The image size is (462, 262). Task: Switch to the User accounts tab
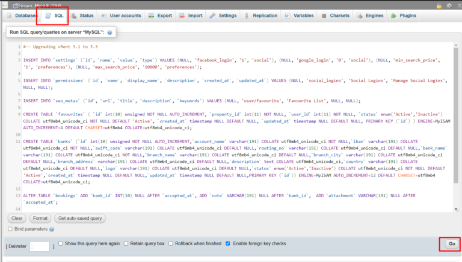tap(122, 15)
